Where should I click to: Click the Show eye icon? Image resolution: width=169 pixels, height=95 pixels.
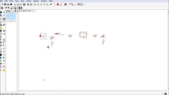4,12
